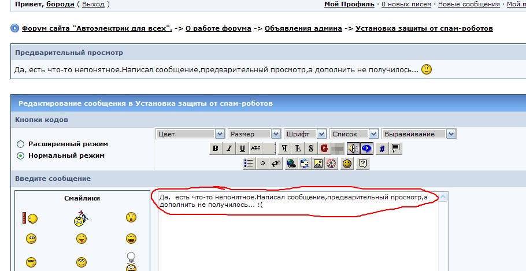Apply shadow text with S button

point(311,149)
